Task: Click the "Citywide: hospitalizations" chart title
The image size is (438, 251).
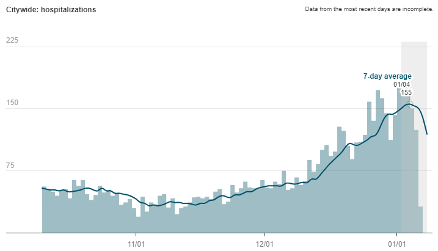Action: click(x=51, y=10)
